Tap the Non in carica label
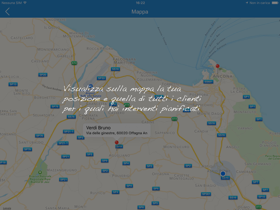Screen dimensions: 280x210 pos(260,3)
